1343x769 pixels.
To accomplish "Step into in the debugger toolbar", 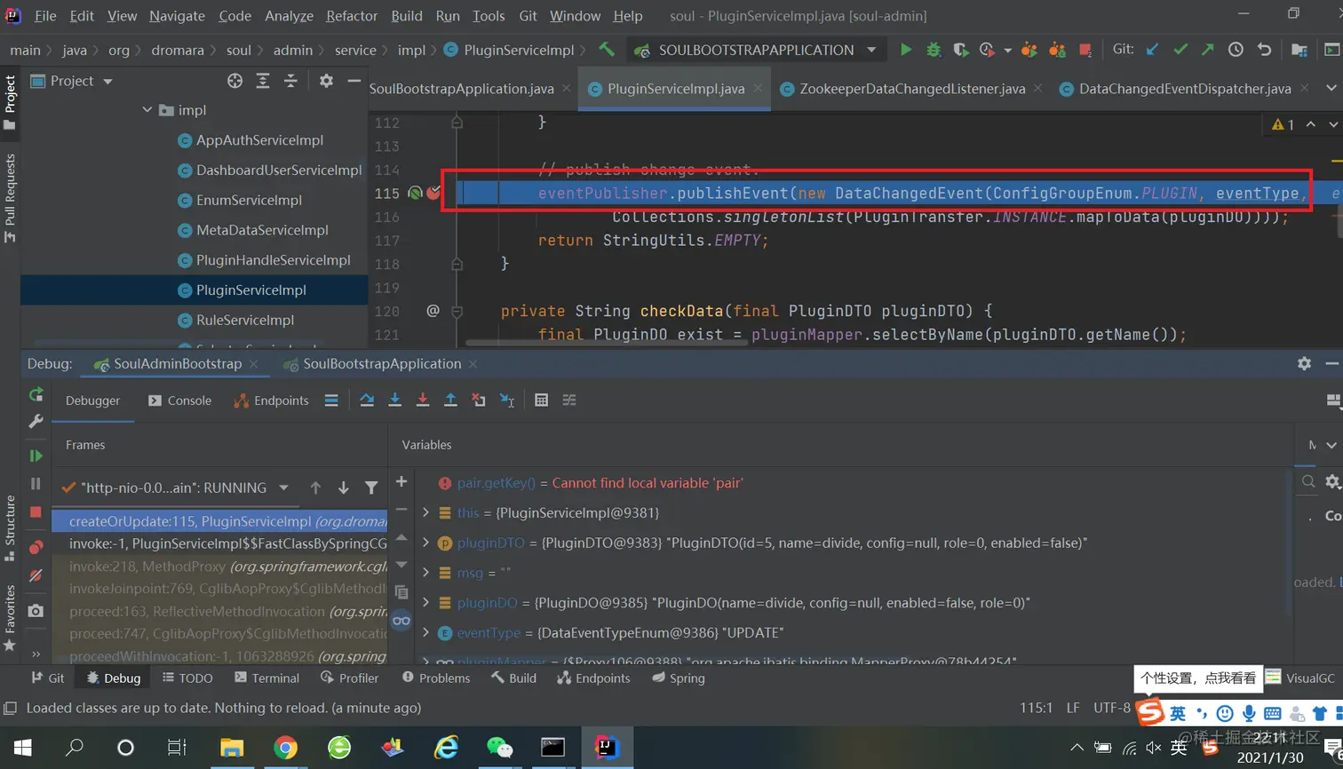I will click(395, 400).
